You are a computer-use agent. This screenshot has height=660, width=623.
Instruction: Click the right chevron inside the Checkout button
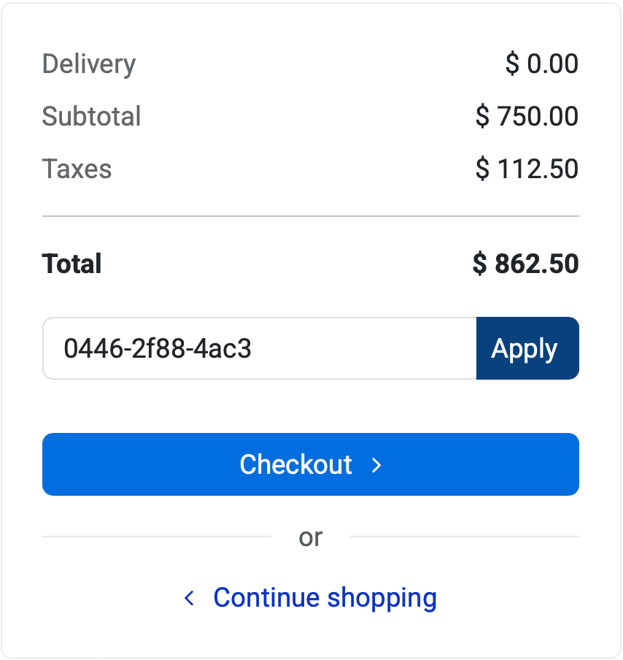[376, 464]
